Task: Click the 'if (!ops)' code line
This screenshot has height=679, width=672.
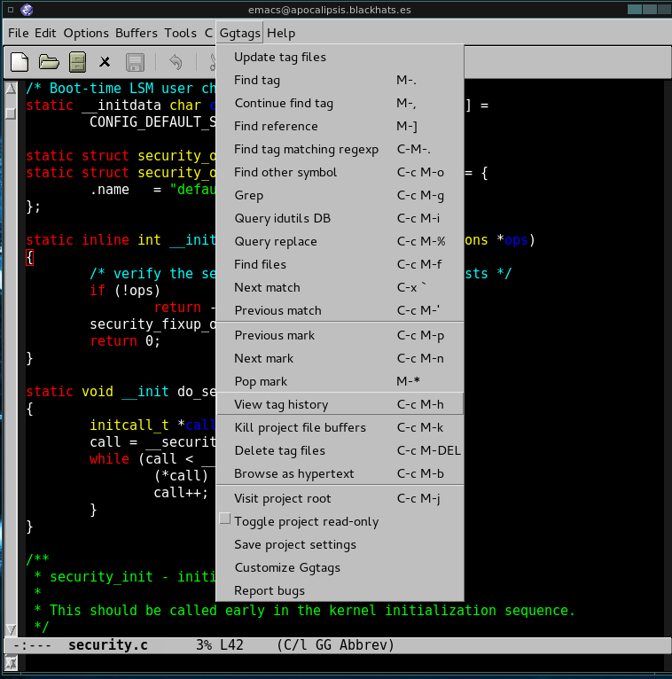Action: pos(125,291)
